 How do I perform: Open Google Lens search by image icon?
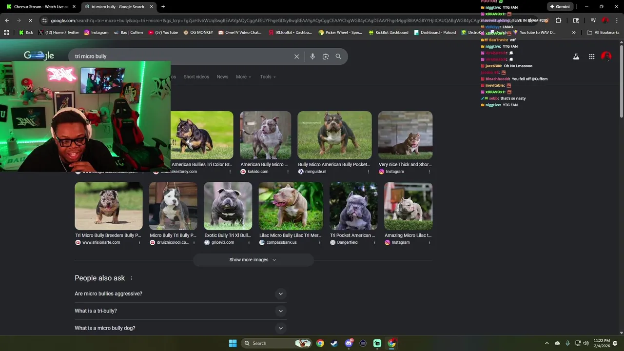pyautogui.click(x=326, y=57)
